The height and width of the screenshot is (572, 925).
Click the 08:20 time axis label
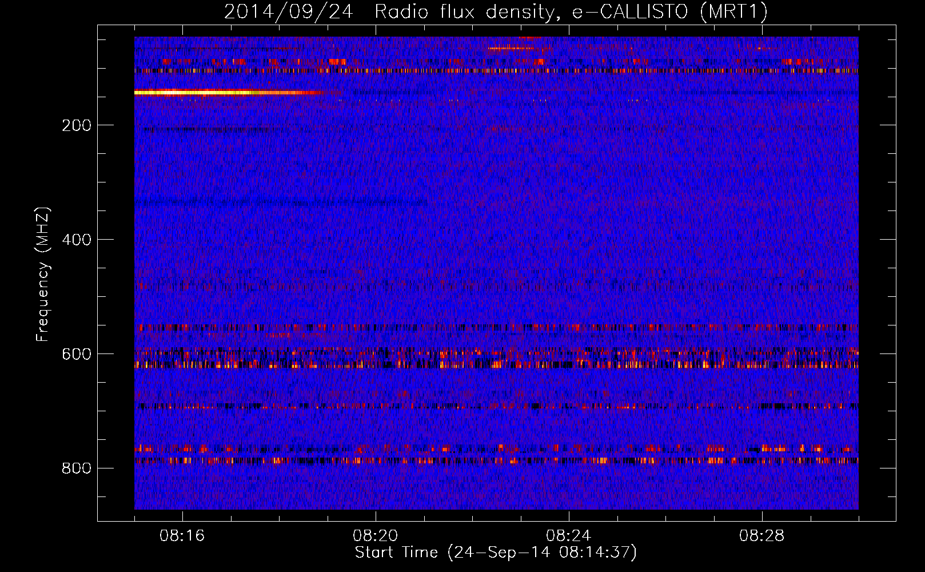[x=376, y=536]
